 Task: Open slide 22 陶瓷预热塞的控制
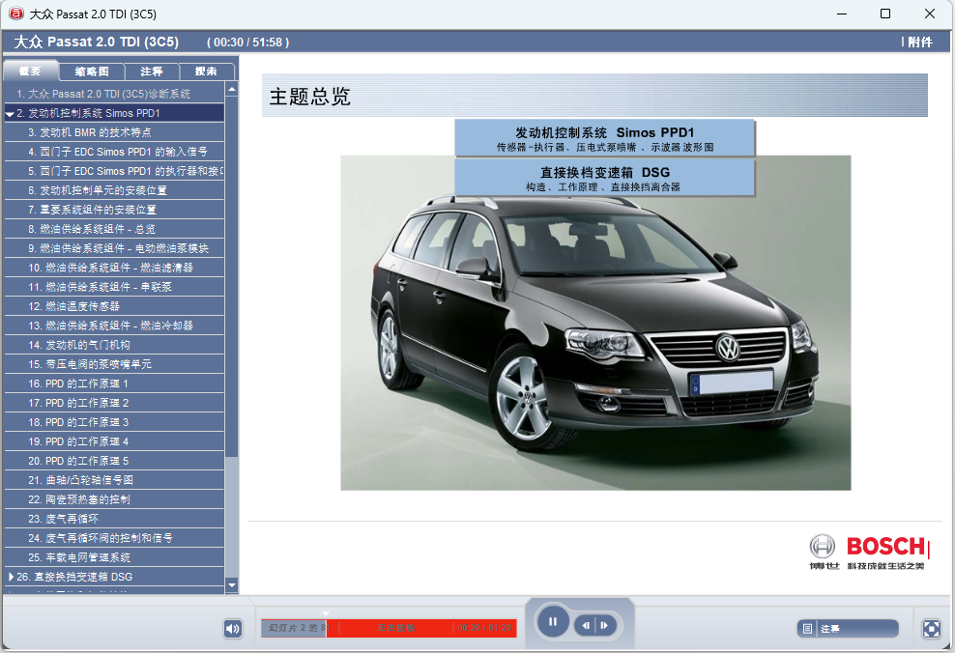point(114,499)
